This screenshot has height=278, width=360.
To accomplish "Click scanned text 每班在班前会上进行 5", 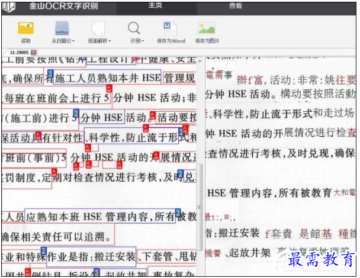I will tap(57, 98).
